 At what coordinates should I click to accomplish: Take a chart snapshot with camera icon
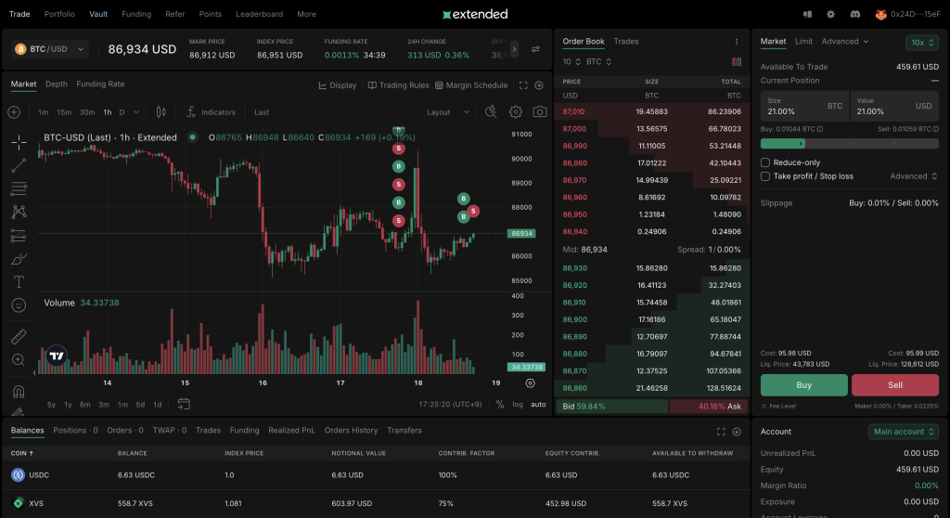click(x=540, y=112)
